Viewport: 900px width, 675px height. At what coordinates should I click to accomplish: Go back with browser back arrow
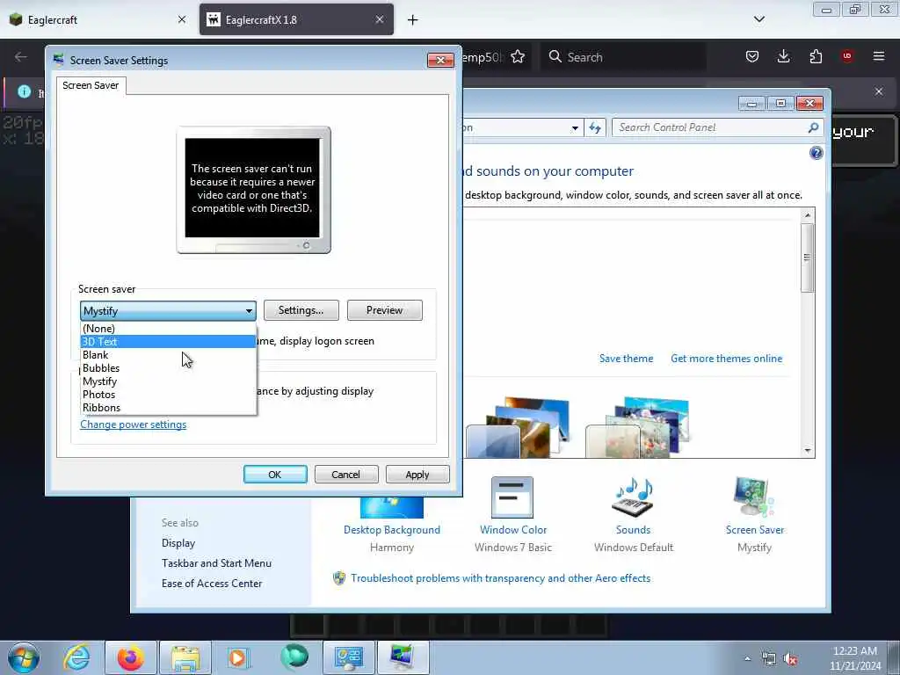pyautogui.click(x=21, y=57)
